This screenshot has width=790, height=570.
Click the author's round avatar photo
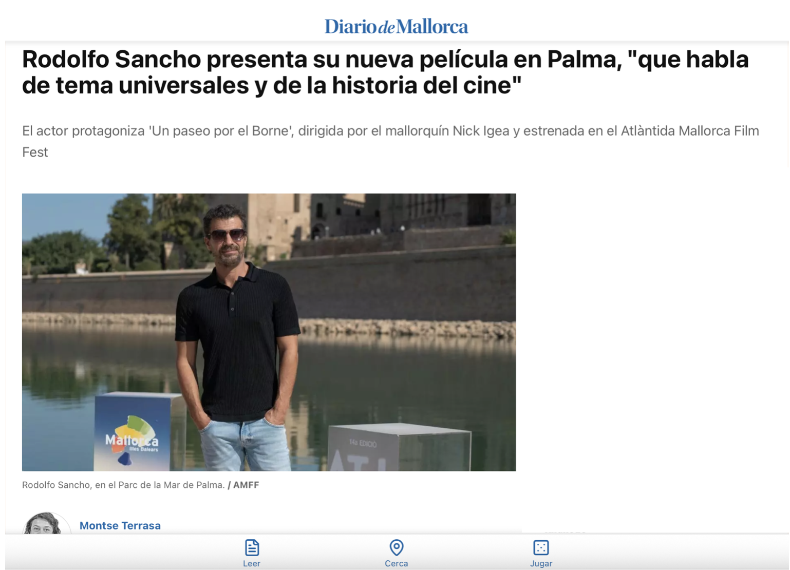[45, 524]
